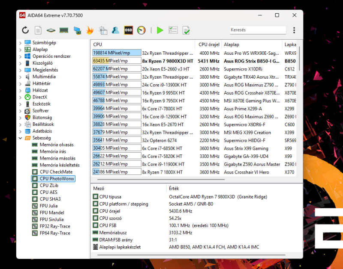
Task: Sort by the Alaplap column header
Action: 252,44
